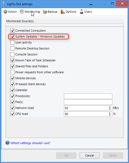Viewport: 129px width, 163px height.
Task: Toggle Power requests from other software
Action: tap(12, 72)
